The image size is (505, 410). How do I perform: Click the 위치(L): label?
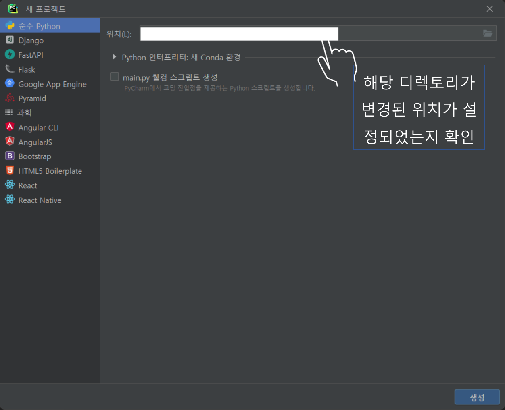pos(119,34)
